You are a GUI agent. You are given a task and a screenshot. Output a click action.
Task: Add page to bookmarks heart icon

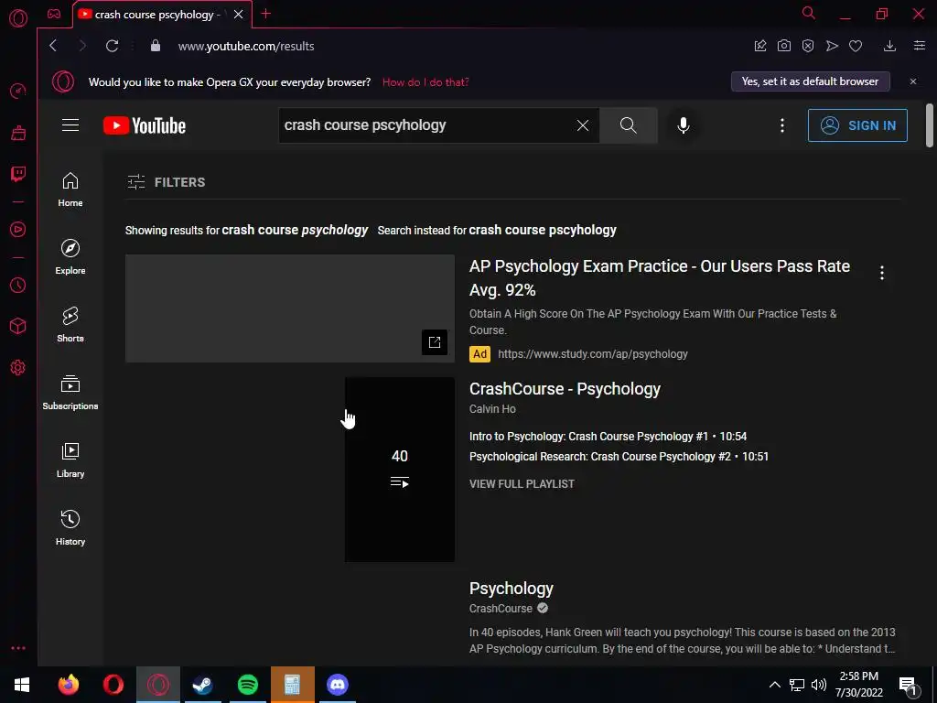(x=856, y=46)
